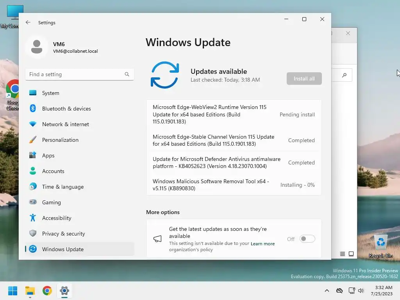Open Bluetooth & devices settings
400x300 pixels.
pos(80,109)
